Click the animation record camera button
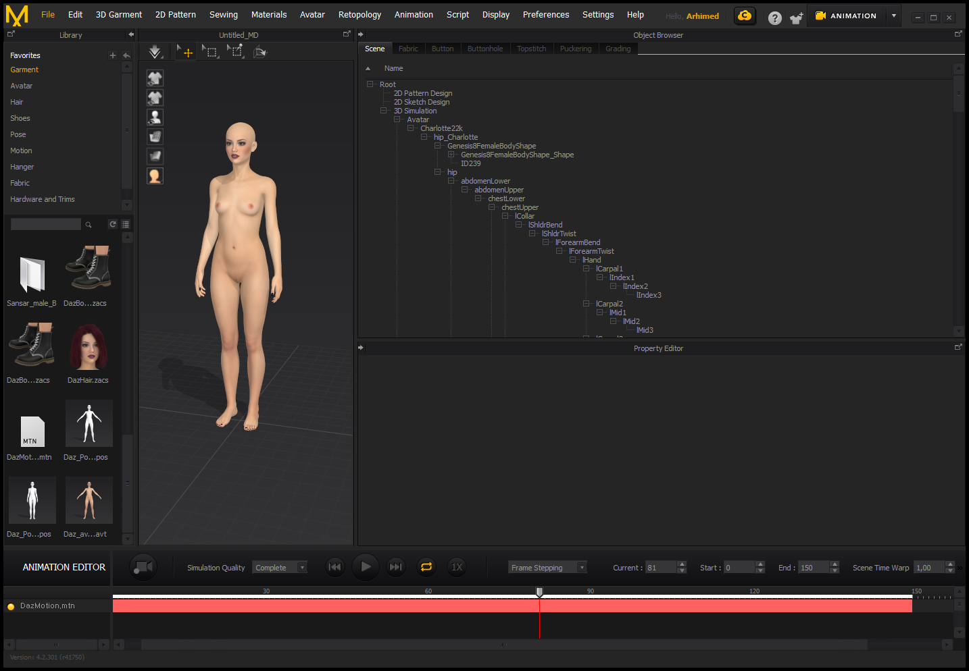This screenshot has height=671, width=969. (143, 567)
